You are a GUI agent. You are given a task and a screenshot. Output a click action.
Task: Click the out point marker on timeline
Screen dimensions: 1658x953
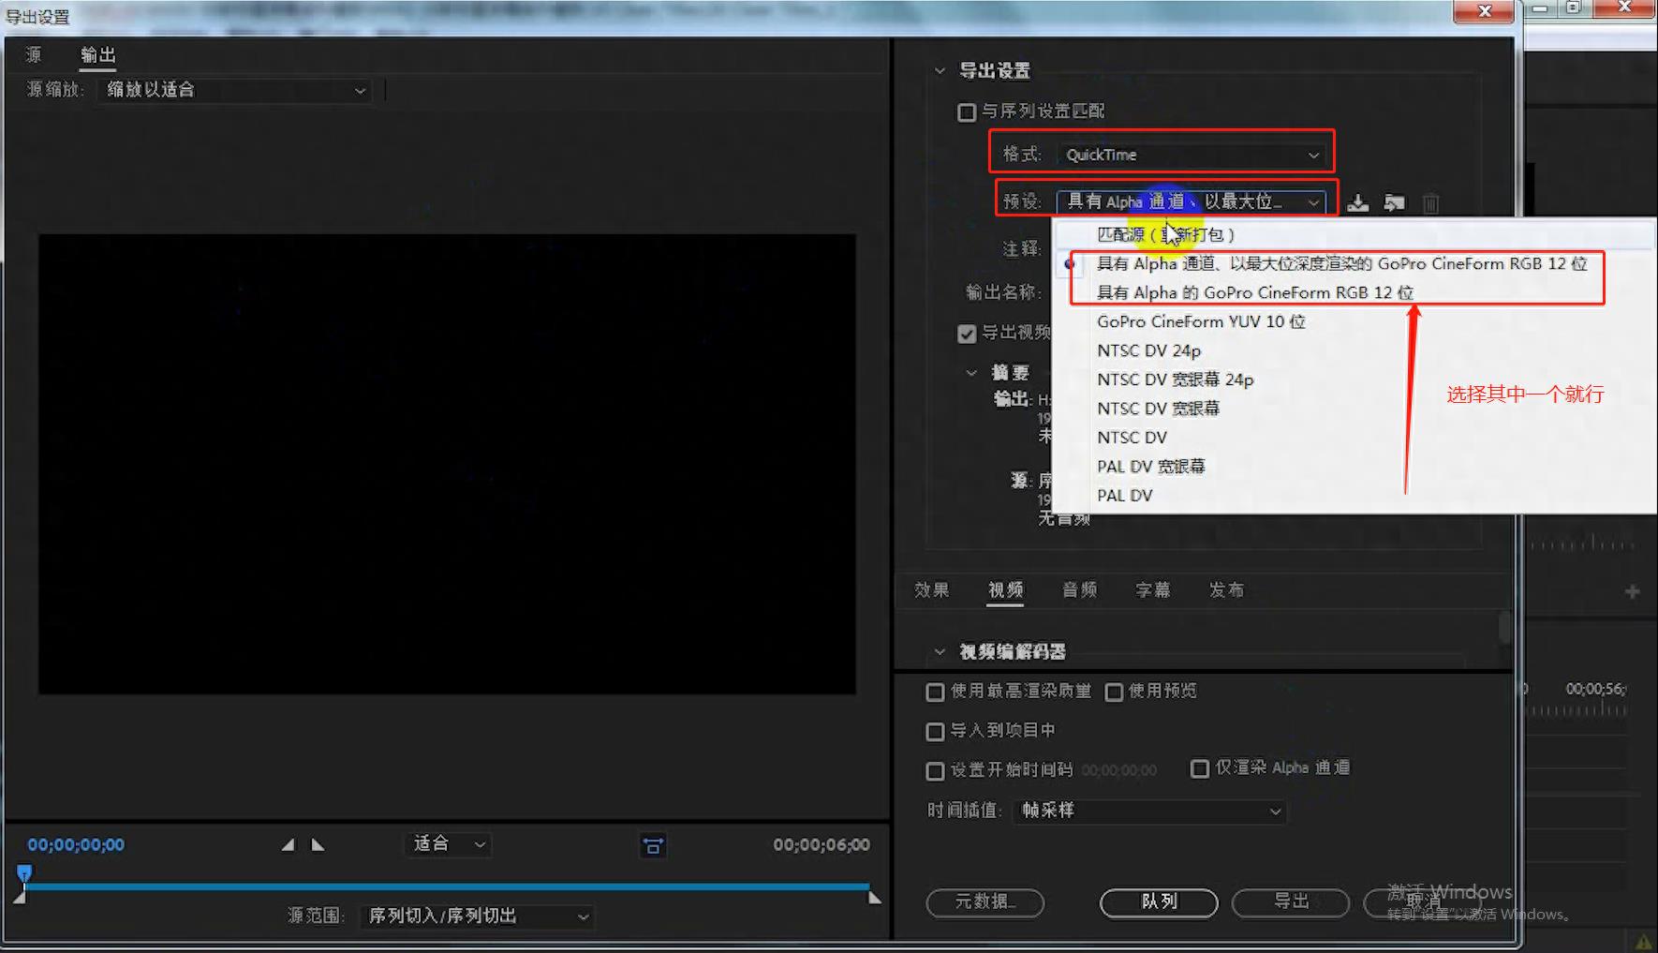(x=875, y=898)
